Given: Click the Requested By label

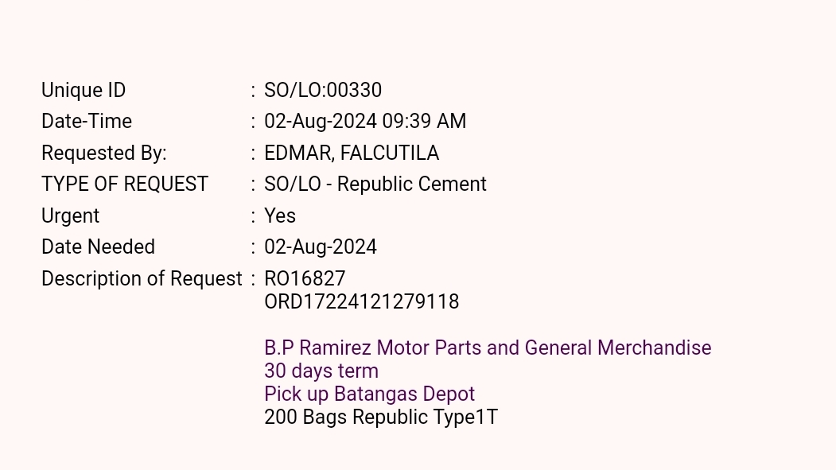Looking at the screenshot, I should (x=104, y=153).
